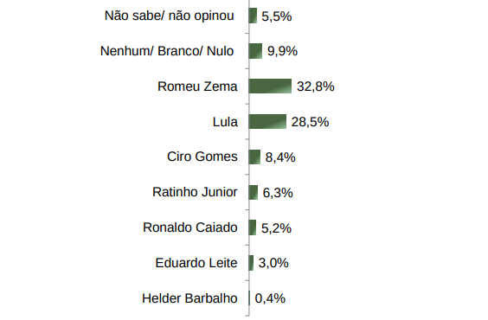Select the 8,4% value label

click(x=280, y=157)
